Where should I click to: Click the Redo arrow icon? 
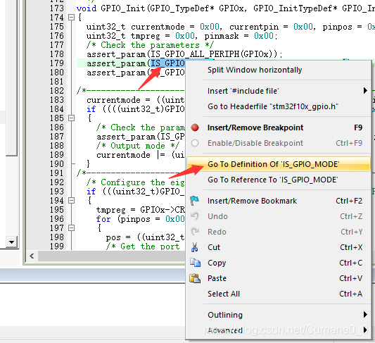pos(195,232)
